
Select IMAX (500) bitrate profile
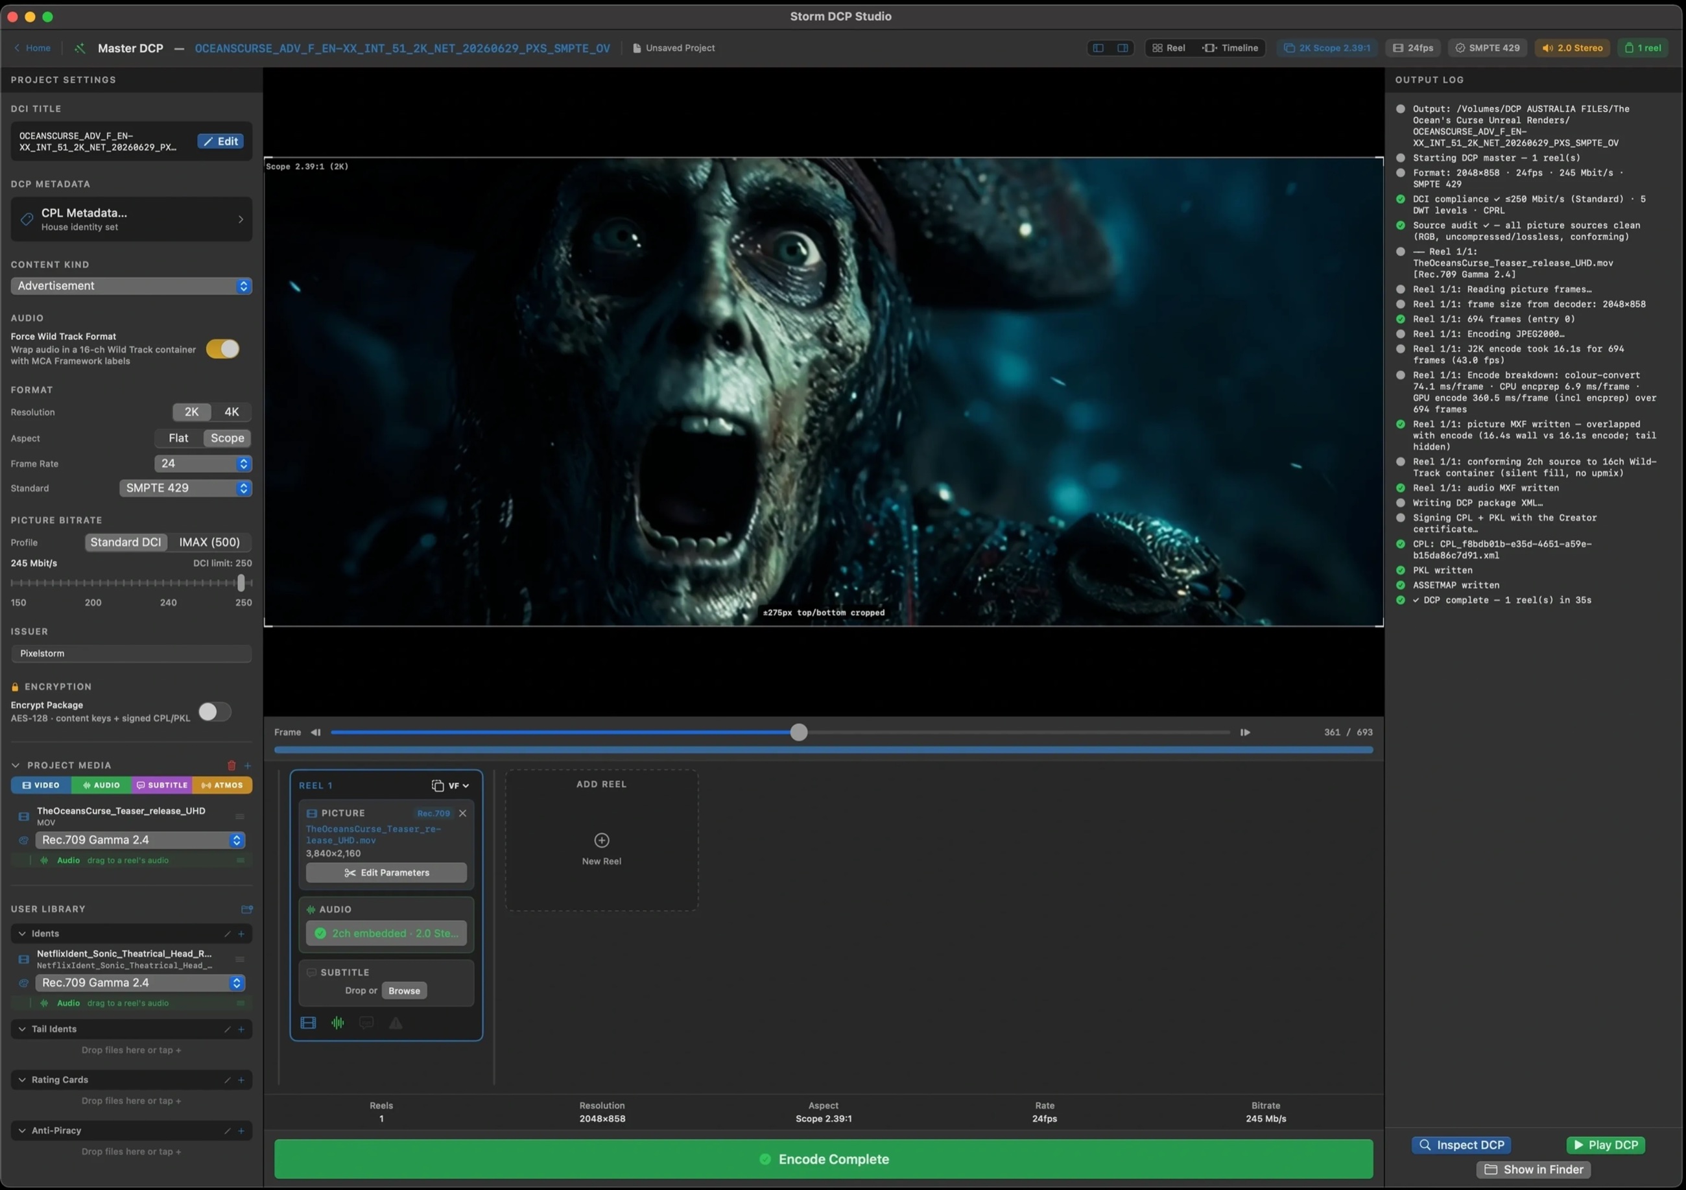[x=209, y=542]
